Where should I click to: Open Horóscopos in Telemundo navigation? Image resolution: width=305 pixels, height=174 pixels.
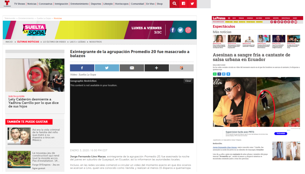pos(122,4)
